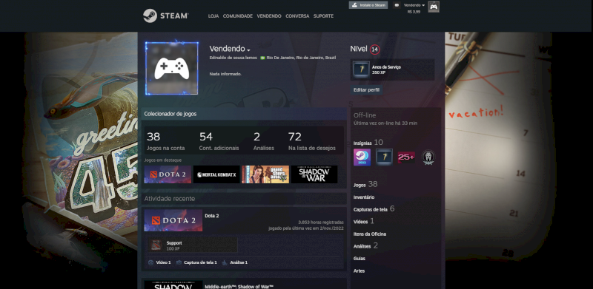This screenshot has height=289, width=593.
Task: Open the Shadow of War featured game
Action: point(314,174)
